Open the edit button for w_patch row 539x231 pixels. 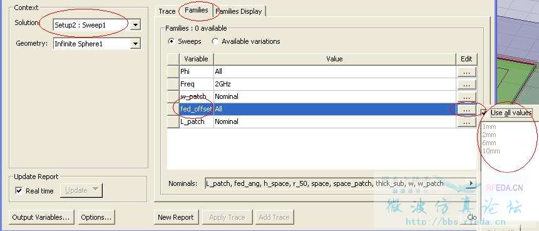pos(466,96)
